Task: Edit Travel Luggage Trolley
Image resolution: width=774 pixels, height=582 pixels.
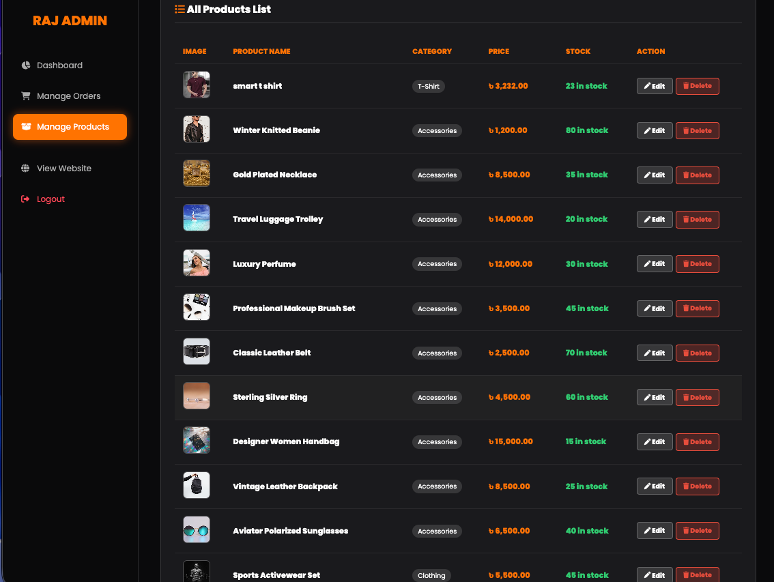Action: (x=655, y=219)
